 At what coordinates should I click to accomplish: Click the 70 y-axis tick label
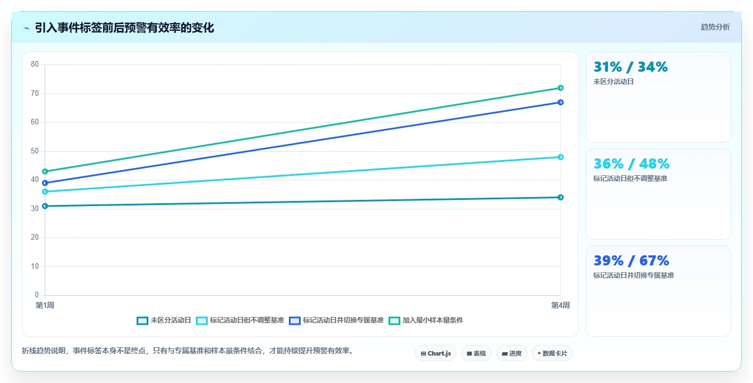[35, 94]
